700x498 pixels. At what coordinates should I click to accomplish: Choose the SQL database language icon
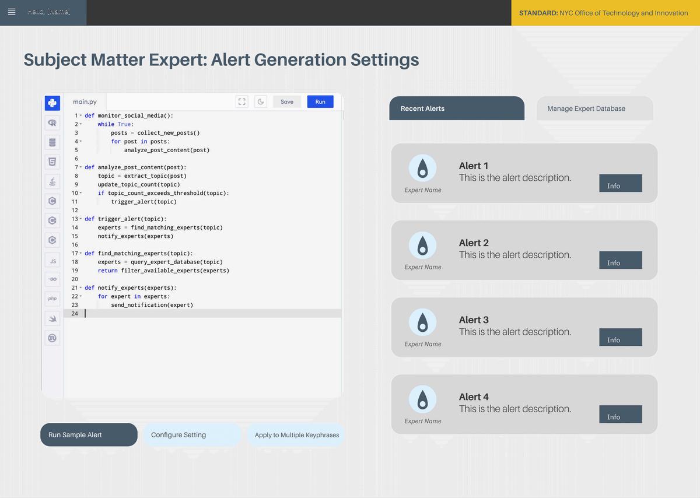pyautogui.click(x=52, y=142)
